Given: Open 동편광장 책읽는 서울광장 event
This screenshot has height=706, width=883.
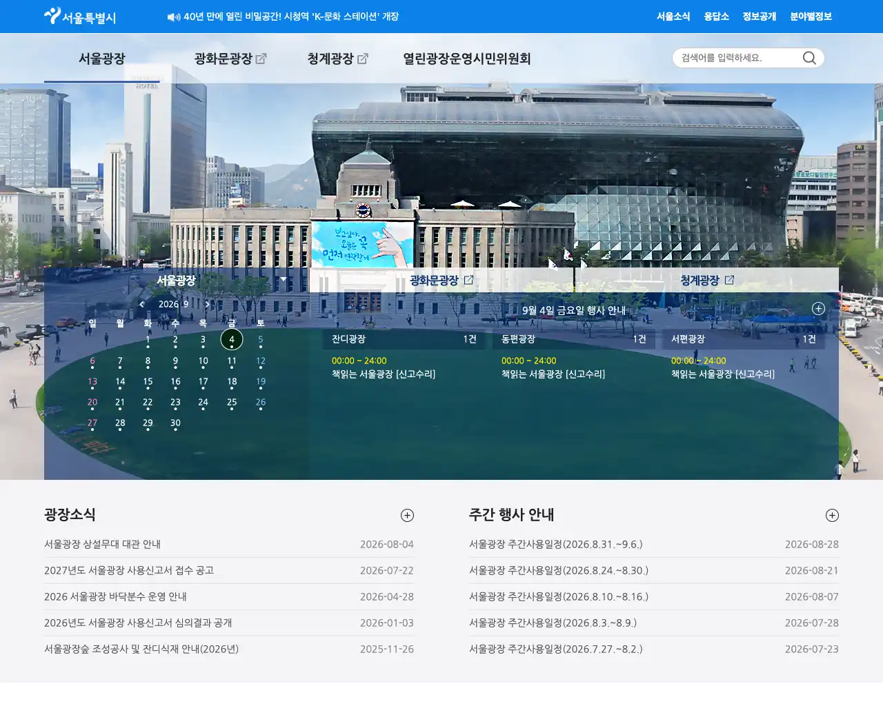Looking at the screenshot, I should pos(553,374).
